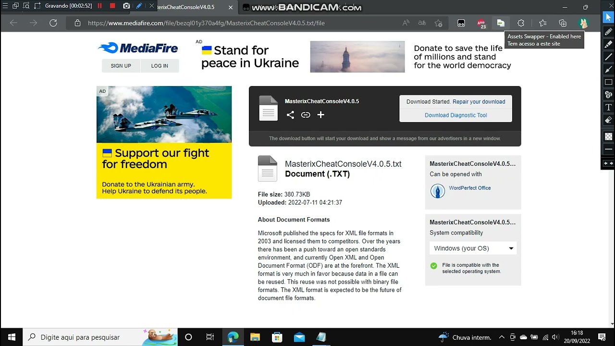Close the MasterixCheatConsoleV4.0.5 browser tab

[x=231, y=7]
